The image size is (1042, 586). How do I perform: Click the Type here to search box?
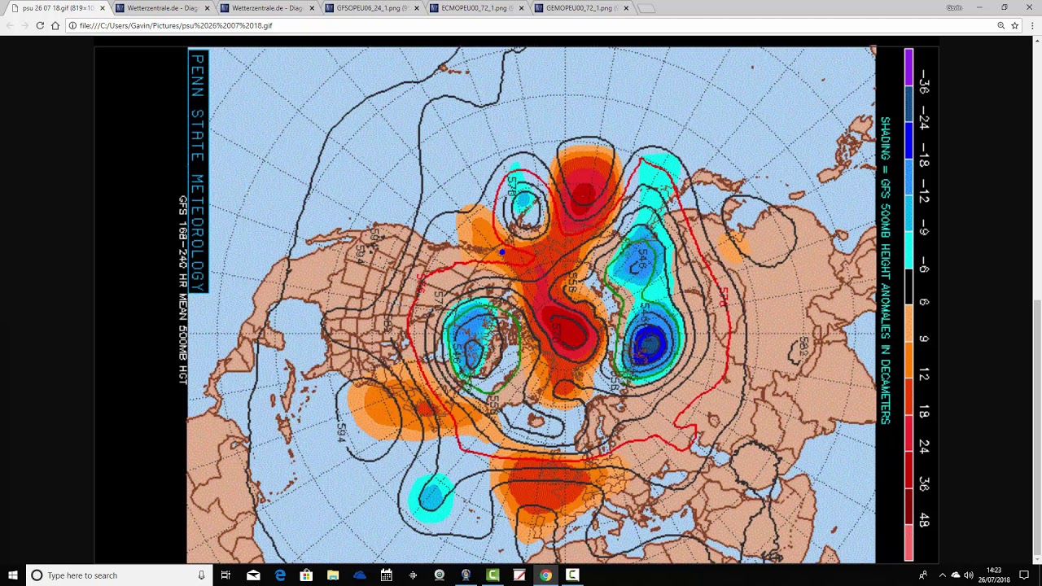pos(118,575)
